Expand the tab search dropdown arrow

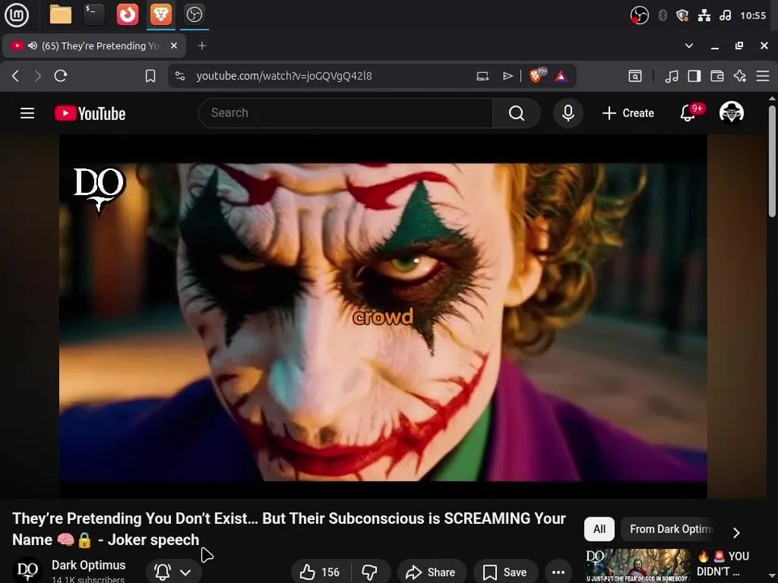click(689, 45)
